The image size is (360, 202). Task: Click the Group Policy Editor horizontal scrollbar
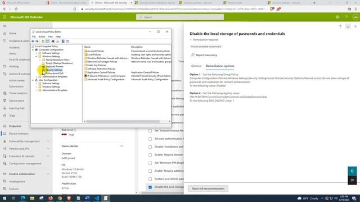tap(123, 121)
